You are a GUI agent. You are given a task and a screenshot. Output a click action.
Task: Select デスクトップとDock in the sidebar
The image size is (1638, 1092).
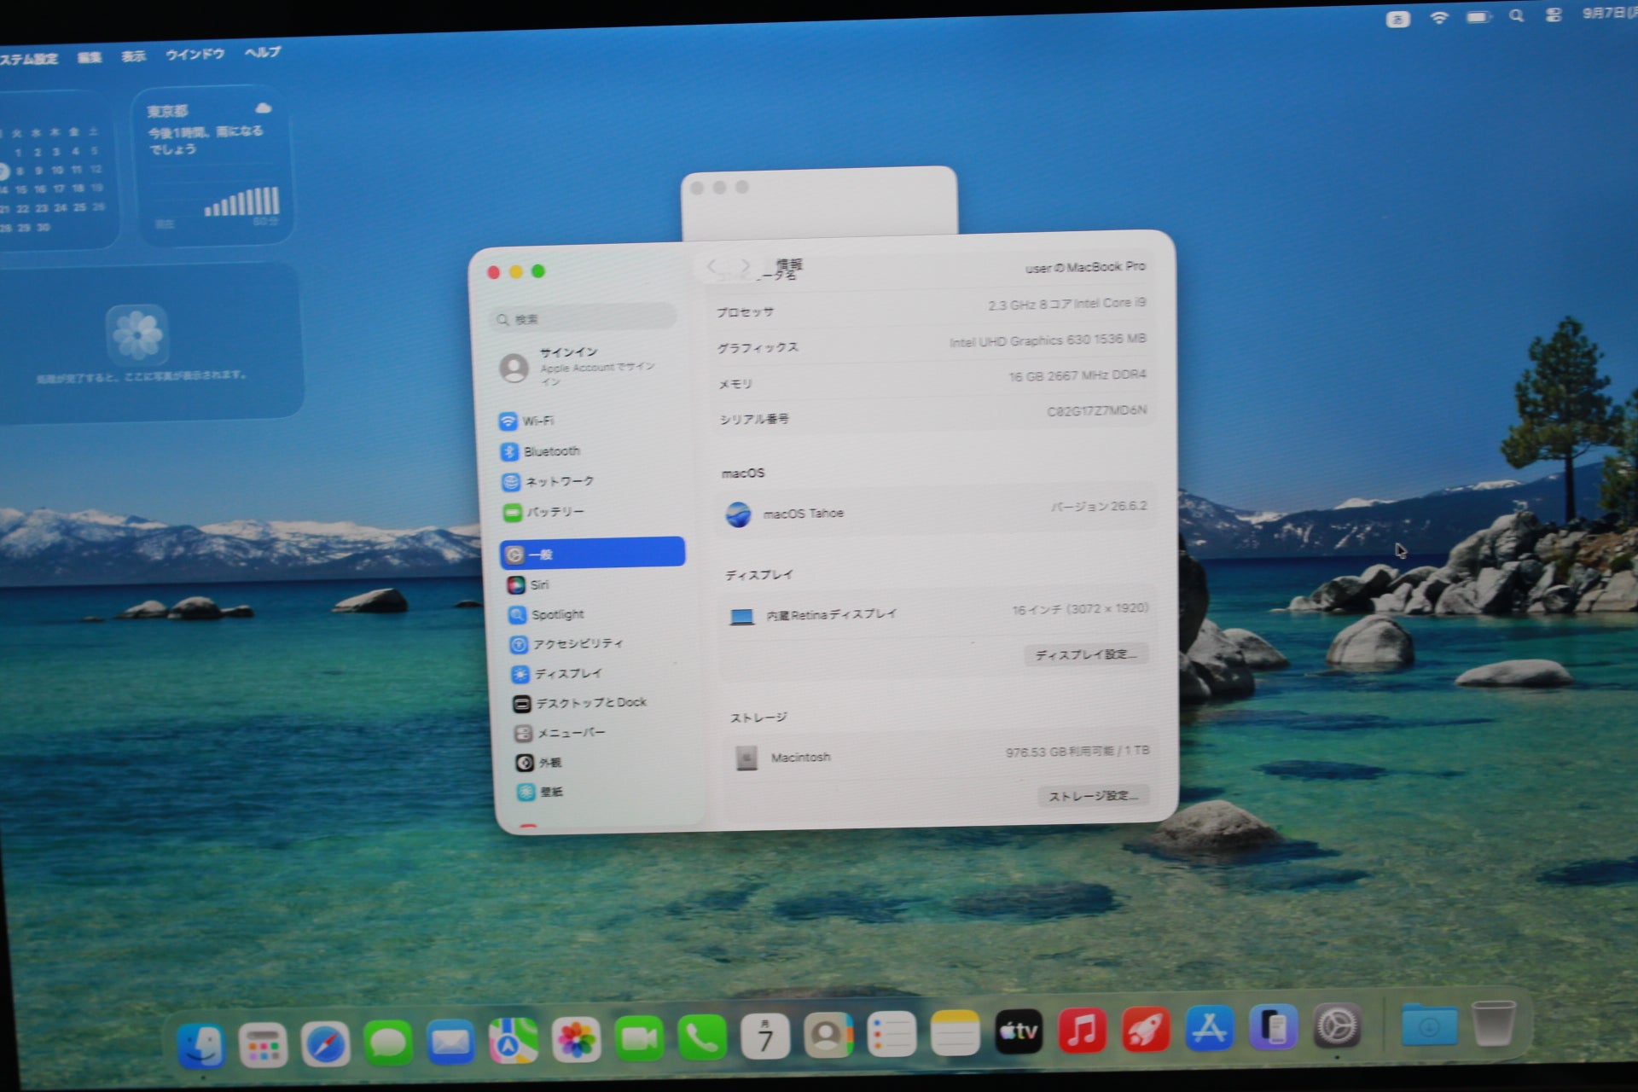pos(579,703)
